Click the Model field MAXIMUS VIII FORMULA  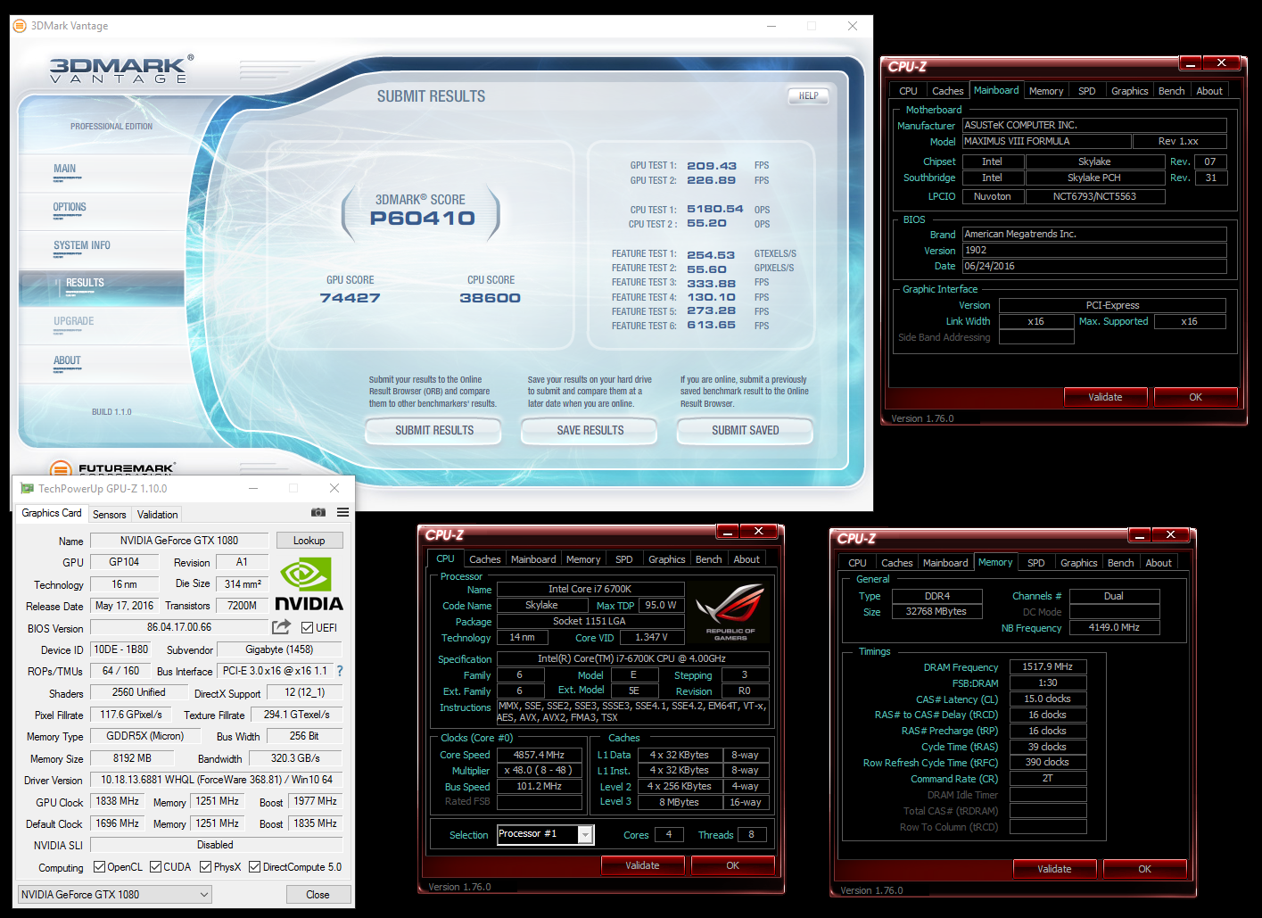click(x=1046, y=141)
